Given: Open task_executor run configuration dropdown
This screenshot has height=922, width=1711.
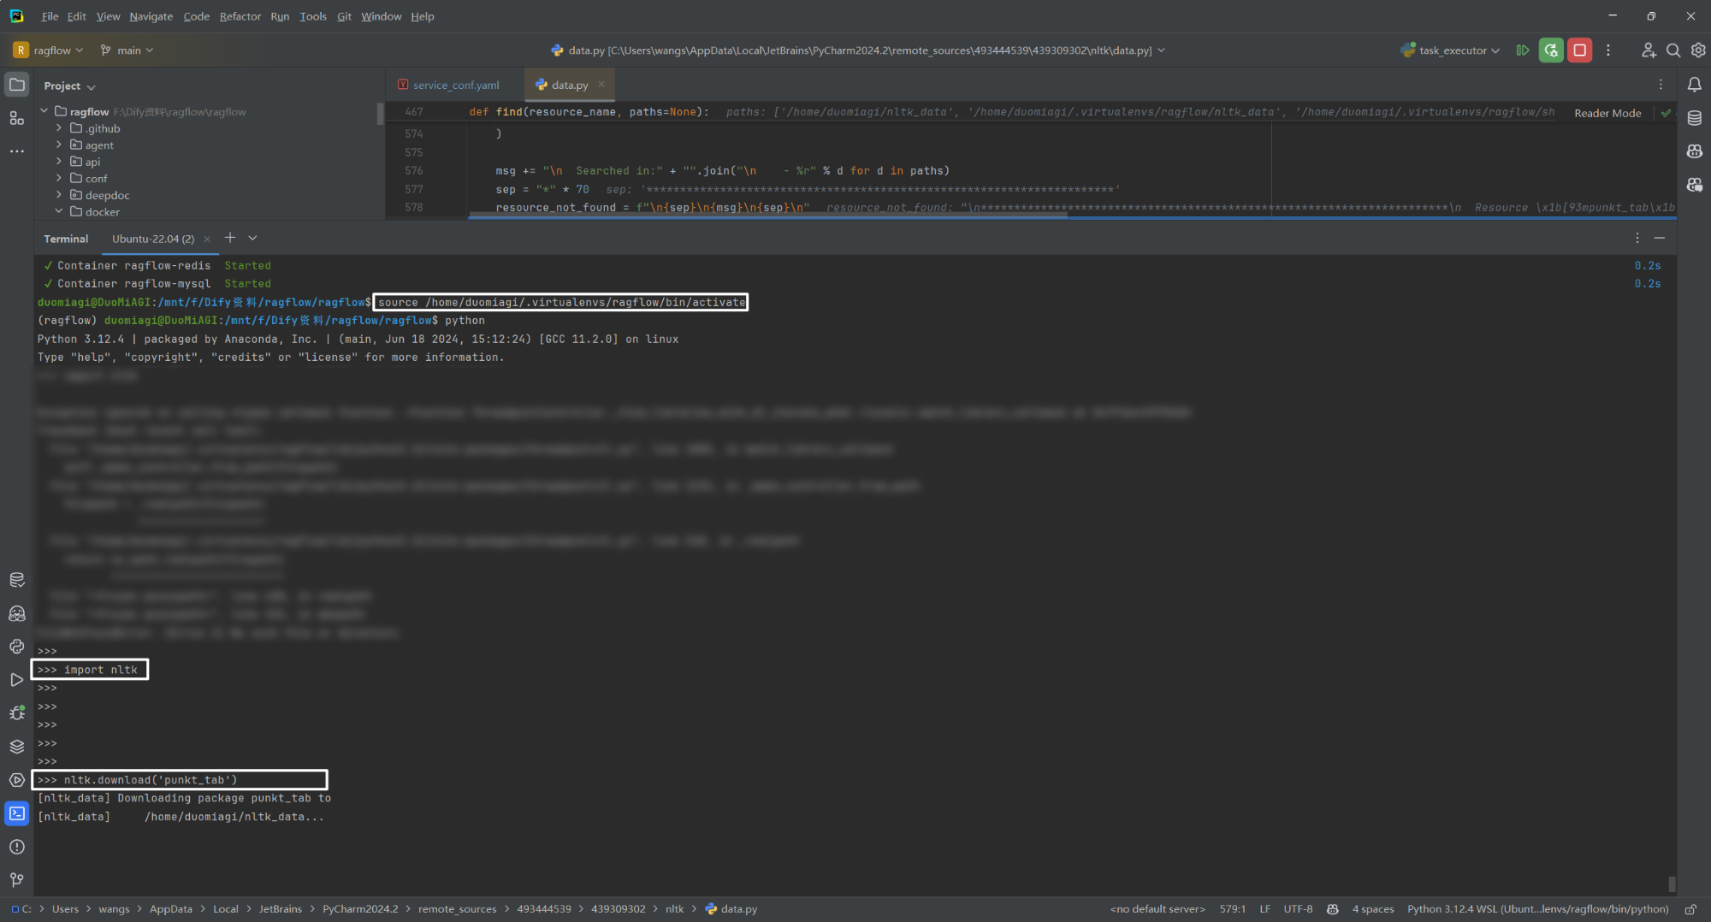Looking at the screenshot, I should (x=1450, y=50).
